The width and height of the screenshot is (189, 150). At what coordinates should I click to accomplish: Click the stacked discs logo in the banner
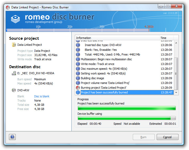[15, 19]
